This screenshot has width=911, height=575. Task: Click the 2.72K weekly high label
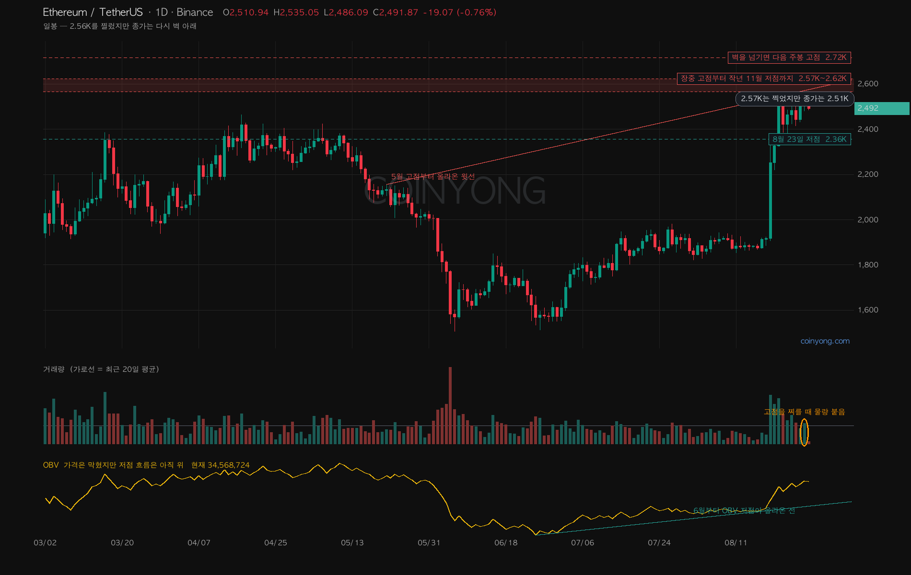tap(789, 57)
